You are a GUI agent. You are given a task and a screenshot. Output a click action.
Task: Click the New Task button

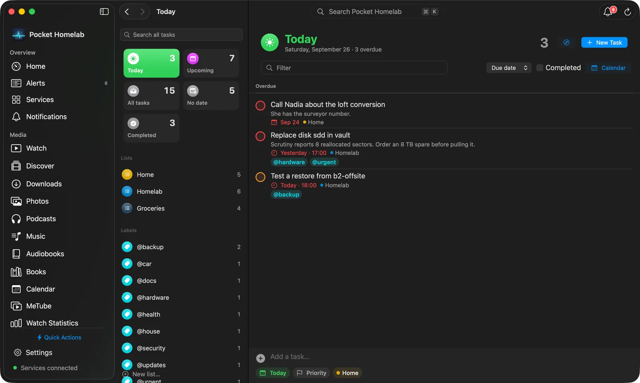click(x=604, y=42)
